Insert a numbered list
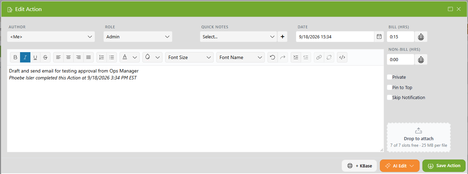The image size is (468, 174). tap(102, 57)
